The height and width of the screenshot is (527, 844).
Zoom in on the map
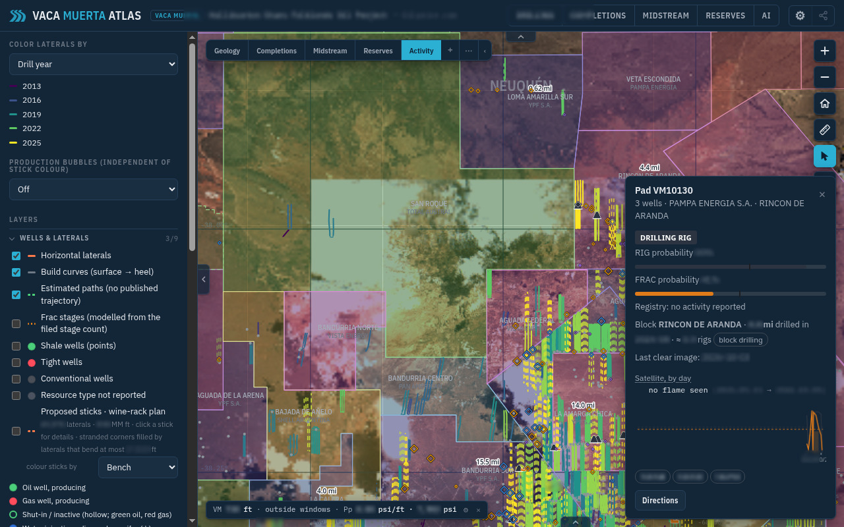pos(824,51)
